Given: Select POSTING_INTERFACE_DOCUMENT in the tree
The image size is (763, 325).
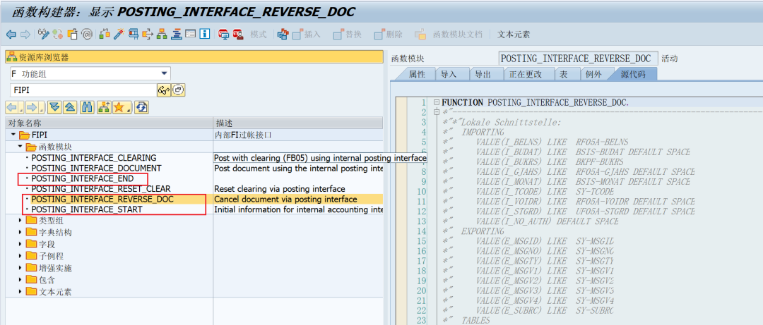Looking at the screenshot, I should pos(96,168).
